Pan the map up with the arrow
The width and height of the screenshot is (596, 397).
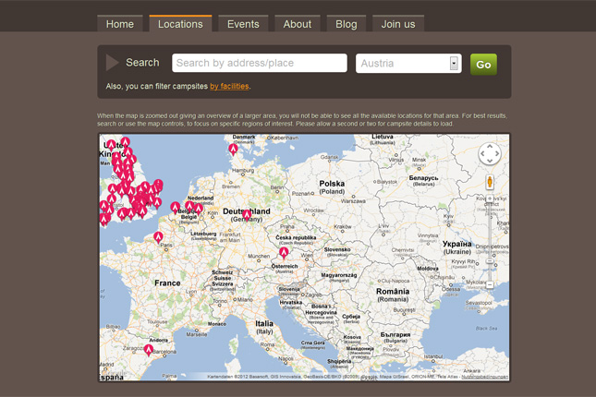coord(490,146)
